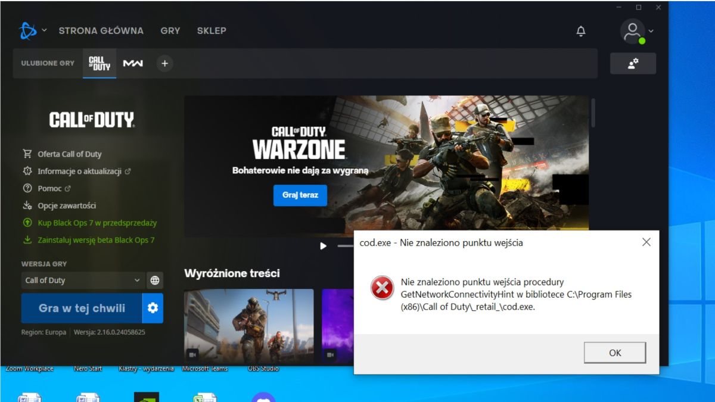Expand the dropdown arrow beside profile avatar
Viewport: 715px width, 402px height.
[651, 31]
